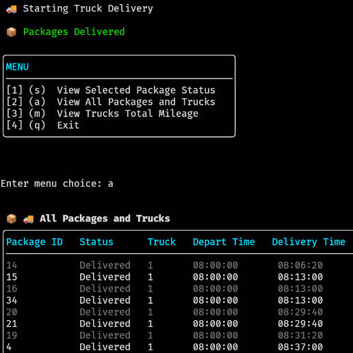Select View All Packages and Trucks entry
This screenshot has height=353, width=353.
pyautogui.click(x=111, y=102)
